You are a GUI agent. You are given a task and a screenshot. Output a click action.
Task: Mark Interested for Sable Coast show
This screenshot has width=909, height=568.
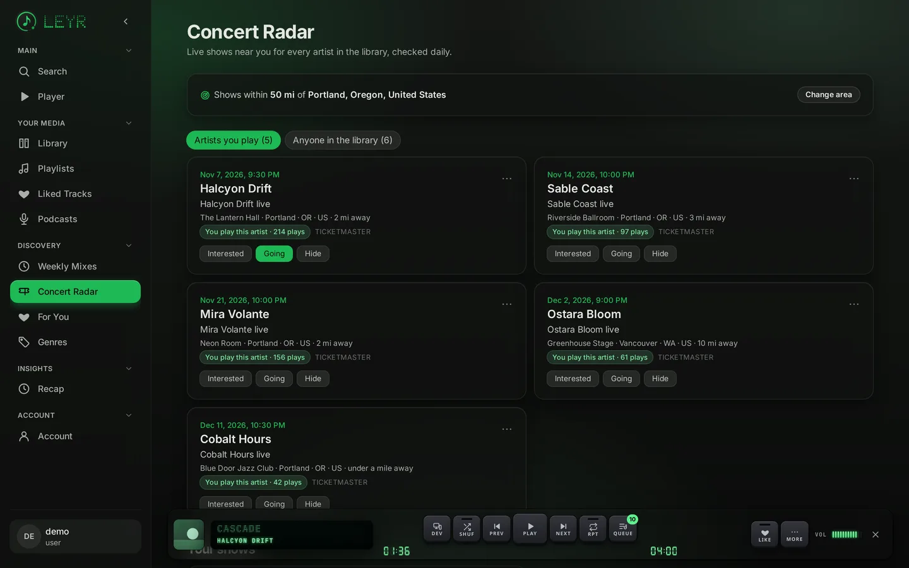(x=573, y=254)
